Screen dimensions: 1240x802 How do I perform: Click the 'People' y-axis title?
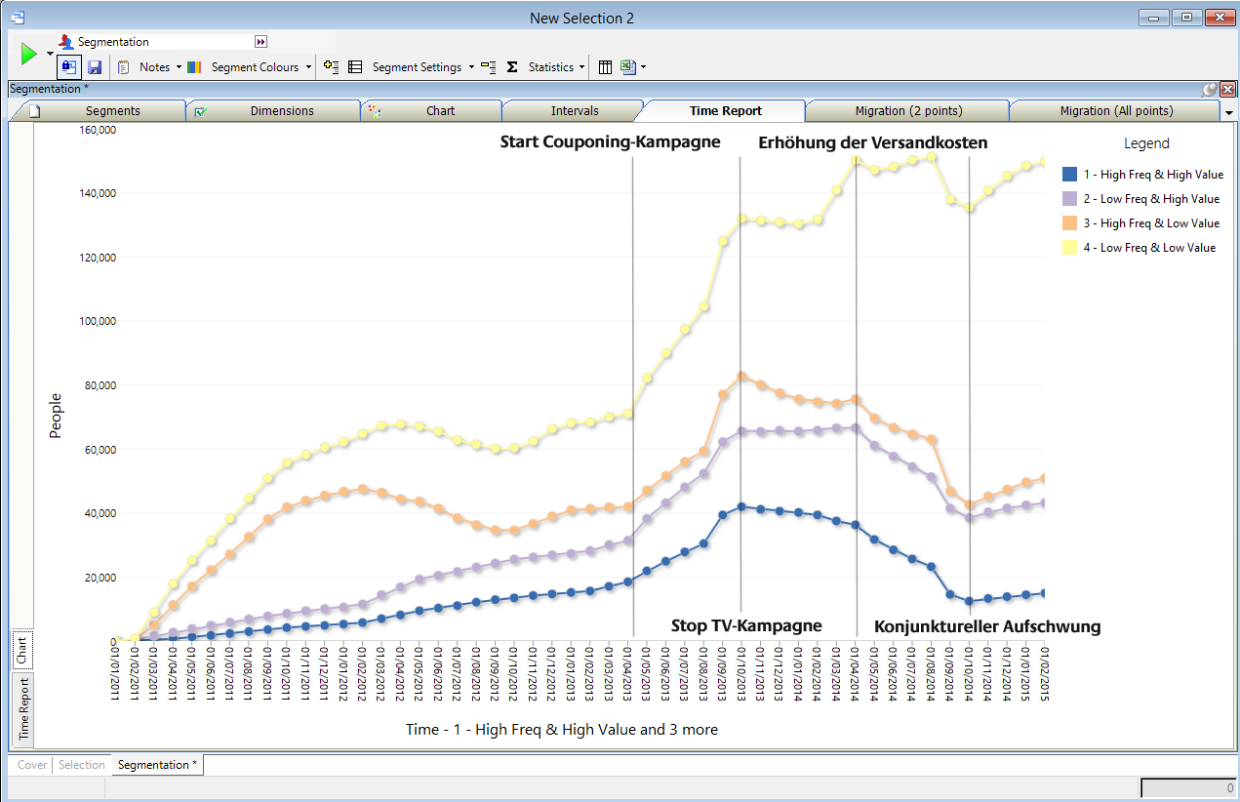point(56,415)
